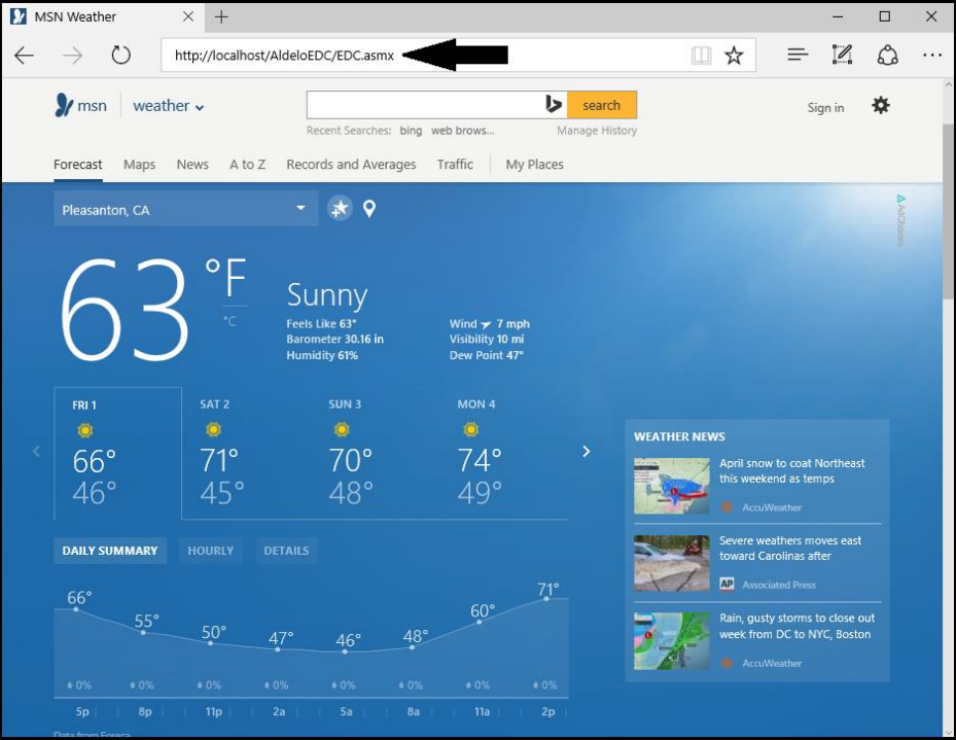Click the 66° point on temperature graph
Screen dimensions: 956x740
point(75,609)
